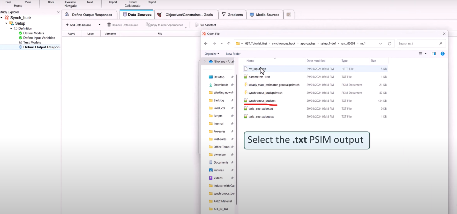Open Scripts folder in sidebar
The image size is (457, 214).
point(218,116)
